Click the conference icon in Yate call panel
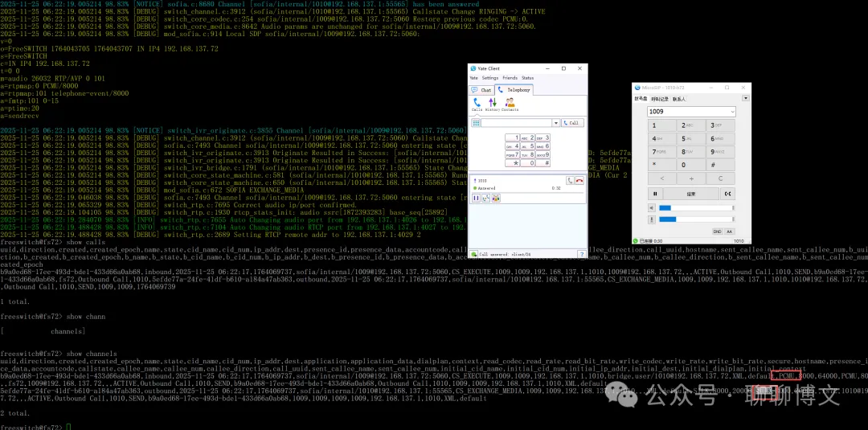Viewport: 868px width, 430px height. (495, 198)
